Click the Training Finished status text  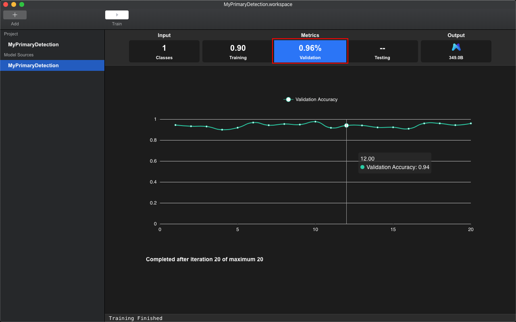(x=135, y=318)
